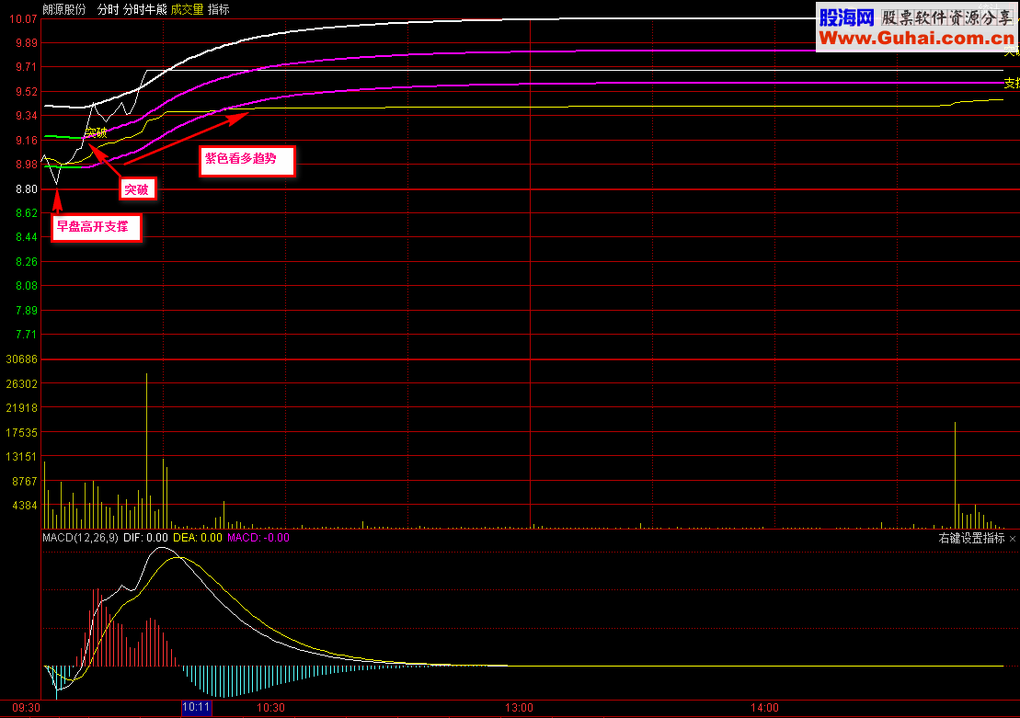The width and height of the screenshot is (1020, 718).
Task: Click the 9.71 price axis label
Action: (x=27, y=68)
